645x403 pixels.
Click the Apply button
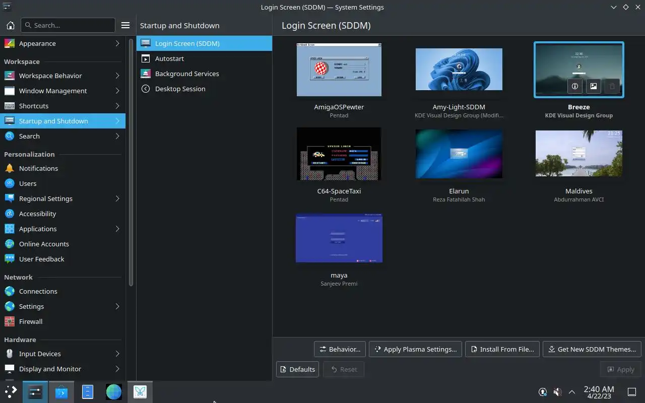(x=621, y=369)
